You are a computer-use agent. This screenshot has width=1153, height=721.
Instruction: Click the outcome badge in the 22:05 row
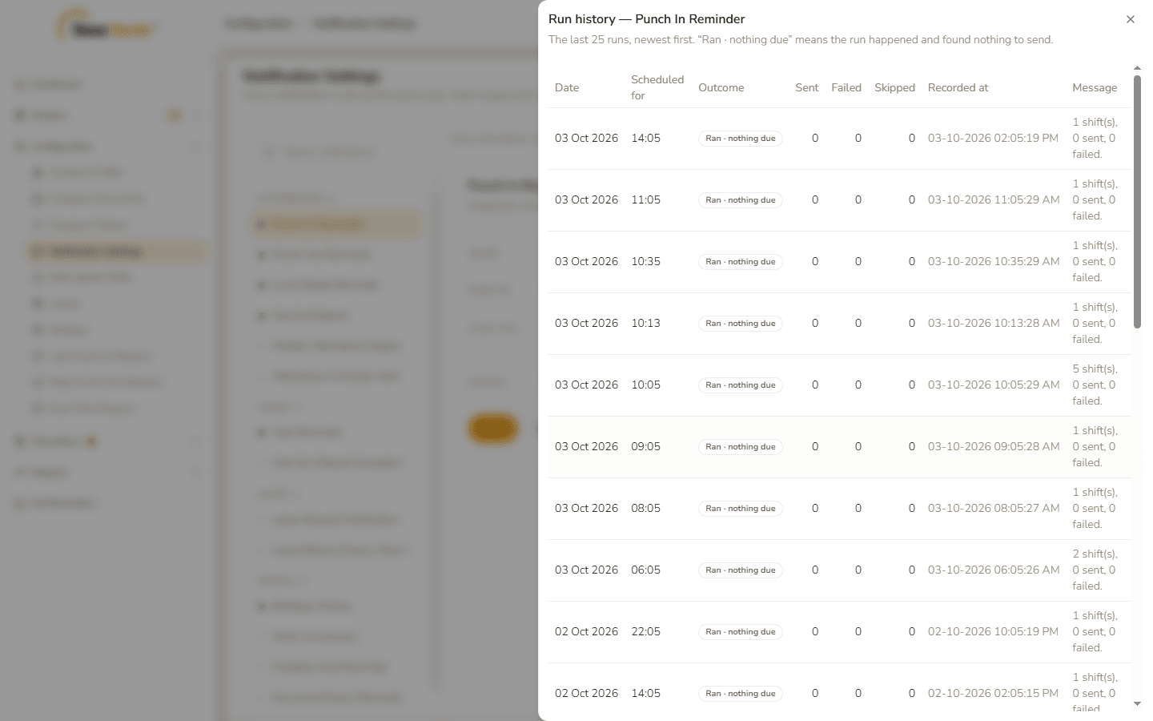741,632
